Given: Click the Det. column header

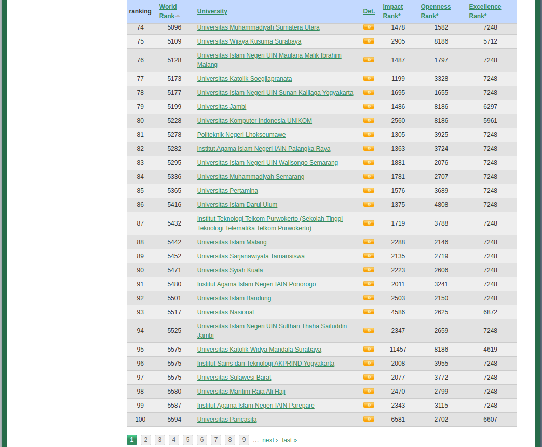Looking at the screenshot, I should pyautogui.click(x=369, y=11).
